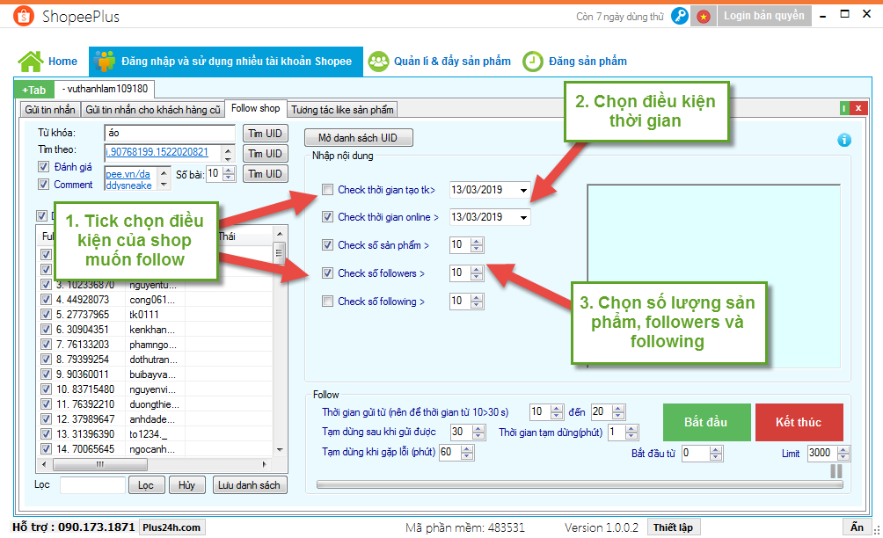Untick the Check số followers checkbox
This screenshot has height=538, width=883.
[328, 273]
